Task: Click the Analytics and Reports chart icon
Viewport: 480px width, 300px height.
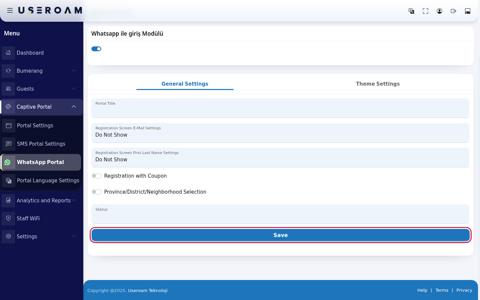Action: [x=8, y=200]
